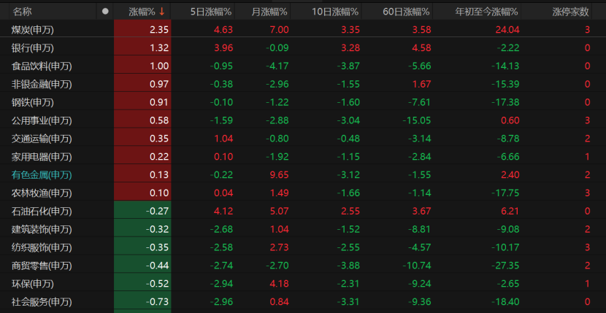Click the -27.35 year-to-date value for 商贸零售
Screen dimensions: 606x313
[505, 266]
